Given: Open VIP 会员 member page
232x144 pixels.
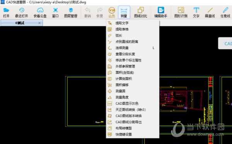Looking at the screenshot, I should [x=112, y=13].
